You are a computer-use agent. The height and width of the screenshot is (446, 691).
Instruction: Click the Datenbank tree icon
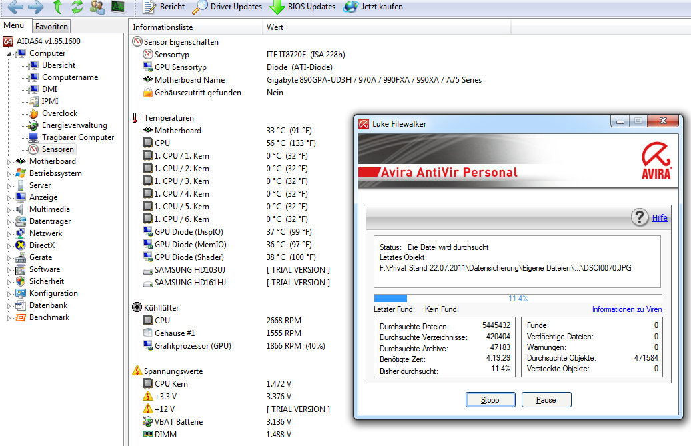[x=20, y=305]
